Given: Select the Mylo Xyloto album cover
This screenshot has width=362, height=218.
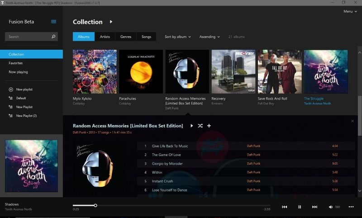Looking at the screenshot, I should 95,71.
